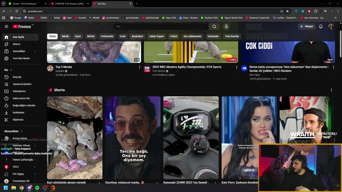Expand the Abonelikler section header
This screenshot has height=192, width=342.
[x=13, y=131]
